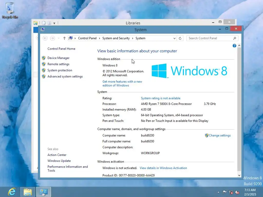Screen dimensions: 263x197
Task: Open the Recycle Bin desktop icon
Action: click(10, 10)
